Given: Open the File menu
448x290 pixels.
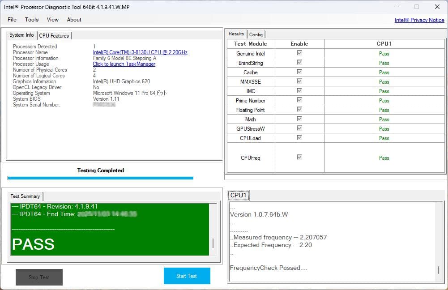Looking at the screenshot, I should tap(12, 19).
